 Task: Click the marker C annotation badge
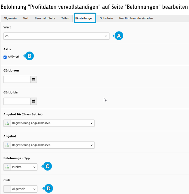(x=47, y=166)
